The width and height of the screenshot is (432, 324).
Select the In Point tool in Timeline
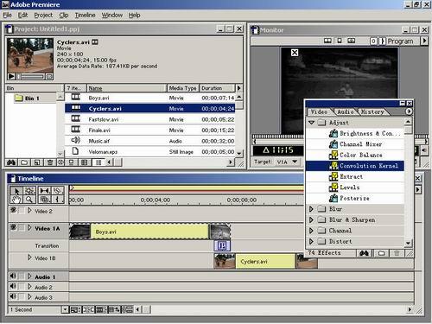58,199
